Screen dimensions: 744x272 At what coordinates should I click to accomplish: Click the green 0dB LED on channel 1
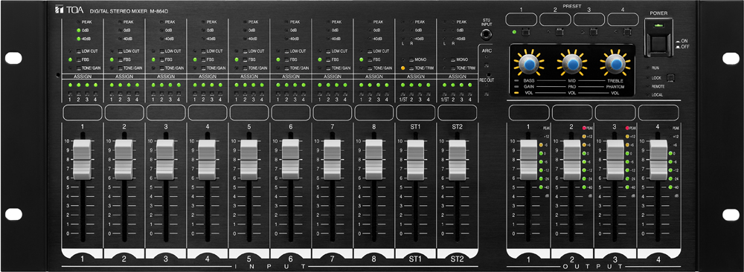(78, 30)
